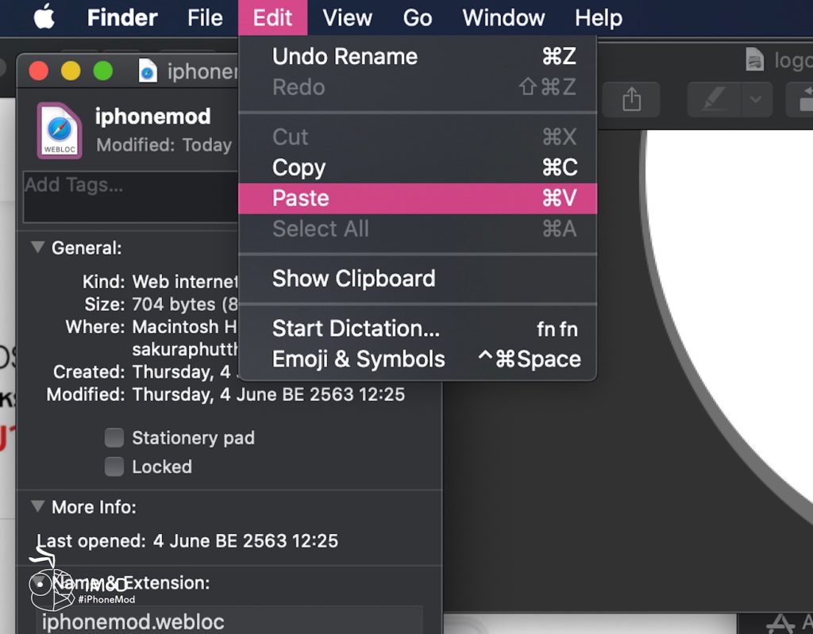Choose Paste from the Edit menu

300,198
